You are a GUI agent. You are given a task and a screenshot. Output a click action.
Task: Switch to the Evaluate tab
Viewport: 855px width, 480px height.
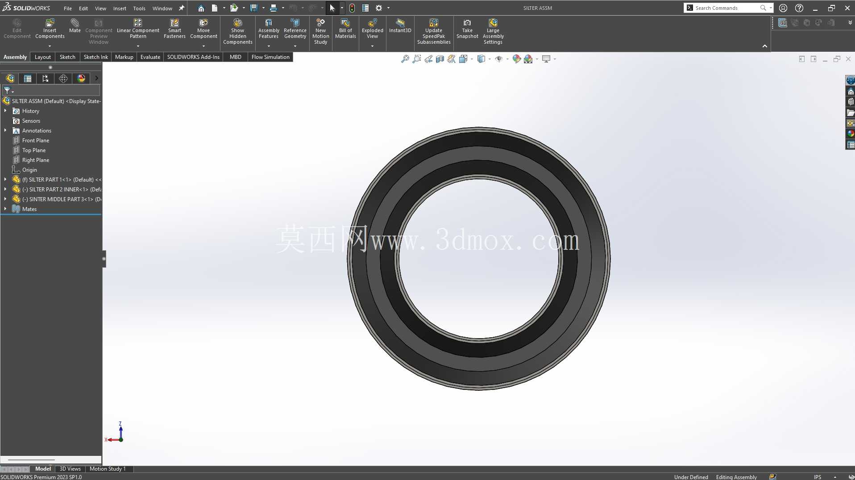pyautogui.click(x=150, y=57)
